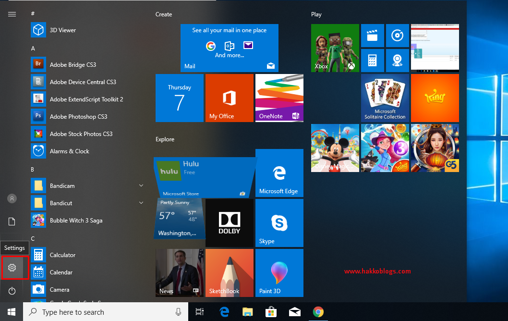Launch the Skype tile
Viewport: 508px width, 321px height.
point(279,223)
